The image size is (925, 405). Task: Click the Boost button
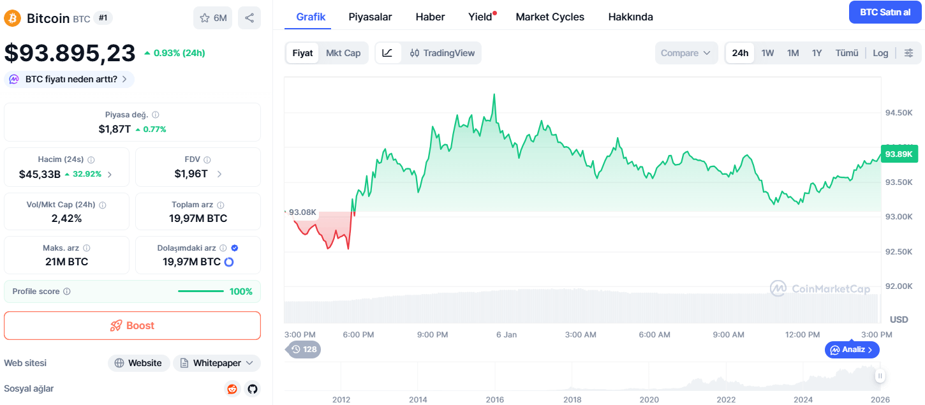point(132,325)
